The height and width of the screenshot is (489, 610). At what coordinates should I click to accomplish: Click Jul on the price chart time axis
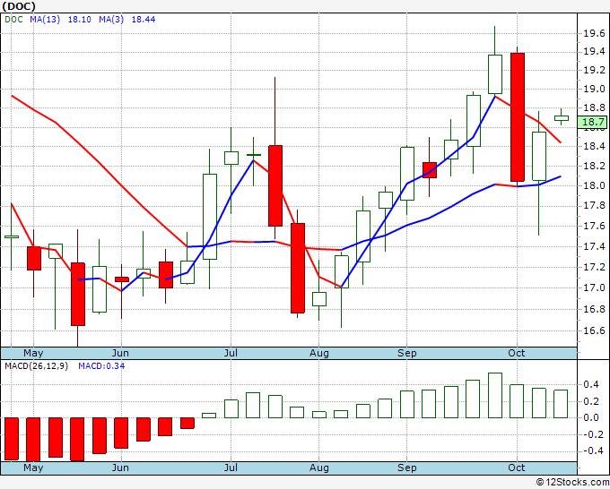pyautogui.click(x=231, y=354)
